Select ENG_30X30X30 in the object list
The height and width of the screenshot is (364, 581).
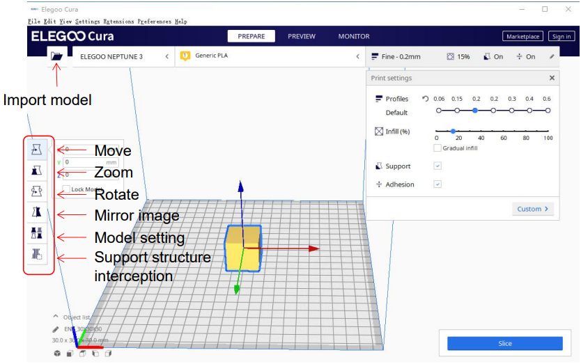83,329
